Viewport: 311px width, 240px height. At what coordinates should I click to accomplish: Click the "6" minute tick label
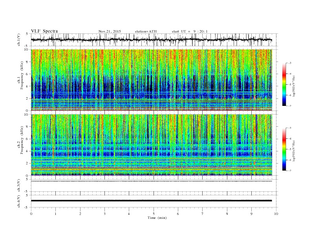178,214
